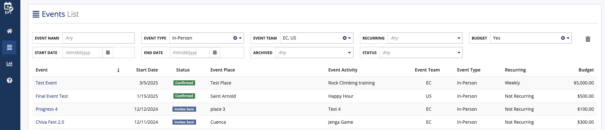Click the trash icon to clear filters

click(x=588, y=39)
